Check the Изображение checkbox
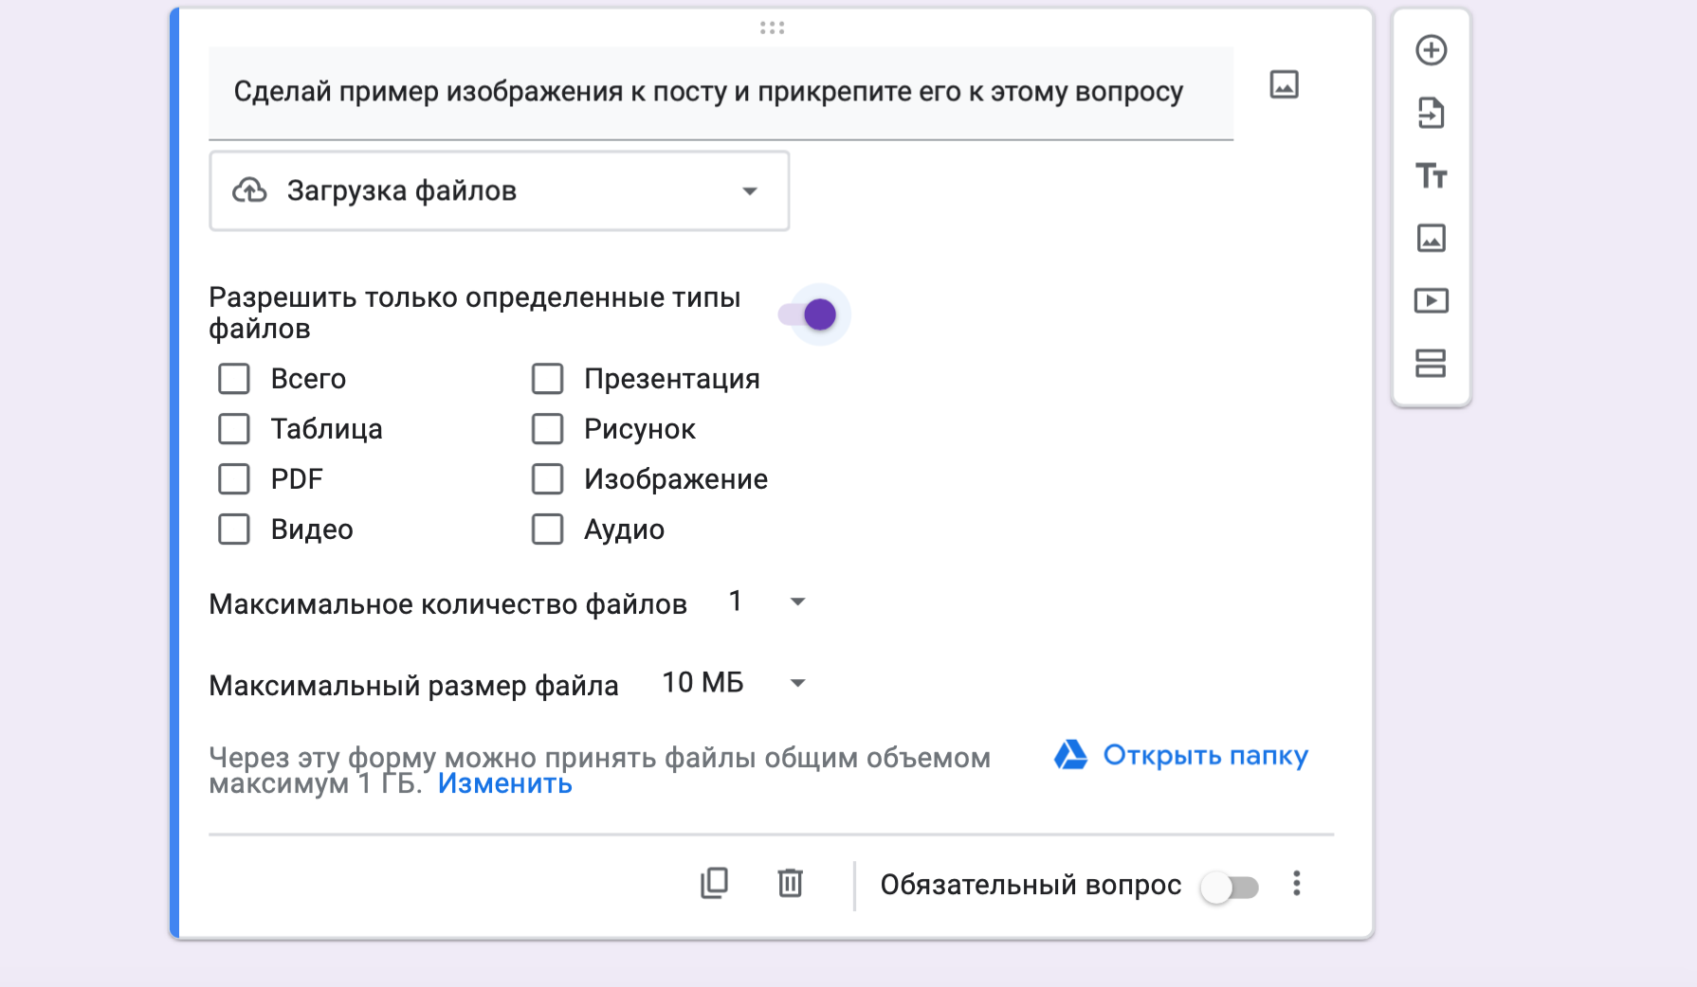Image resolution: width=1697 pixels, height=987 pixels. tap(548, 479)
